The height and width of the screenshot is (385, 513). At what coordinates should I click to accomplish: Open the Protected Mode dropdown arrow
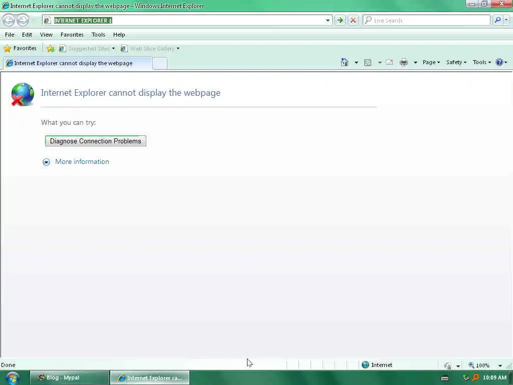458,366
